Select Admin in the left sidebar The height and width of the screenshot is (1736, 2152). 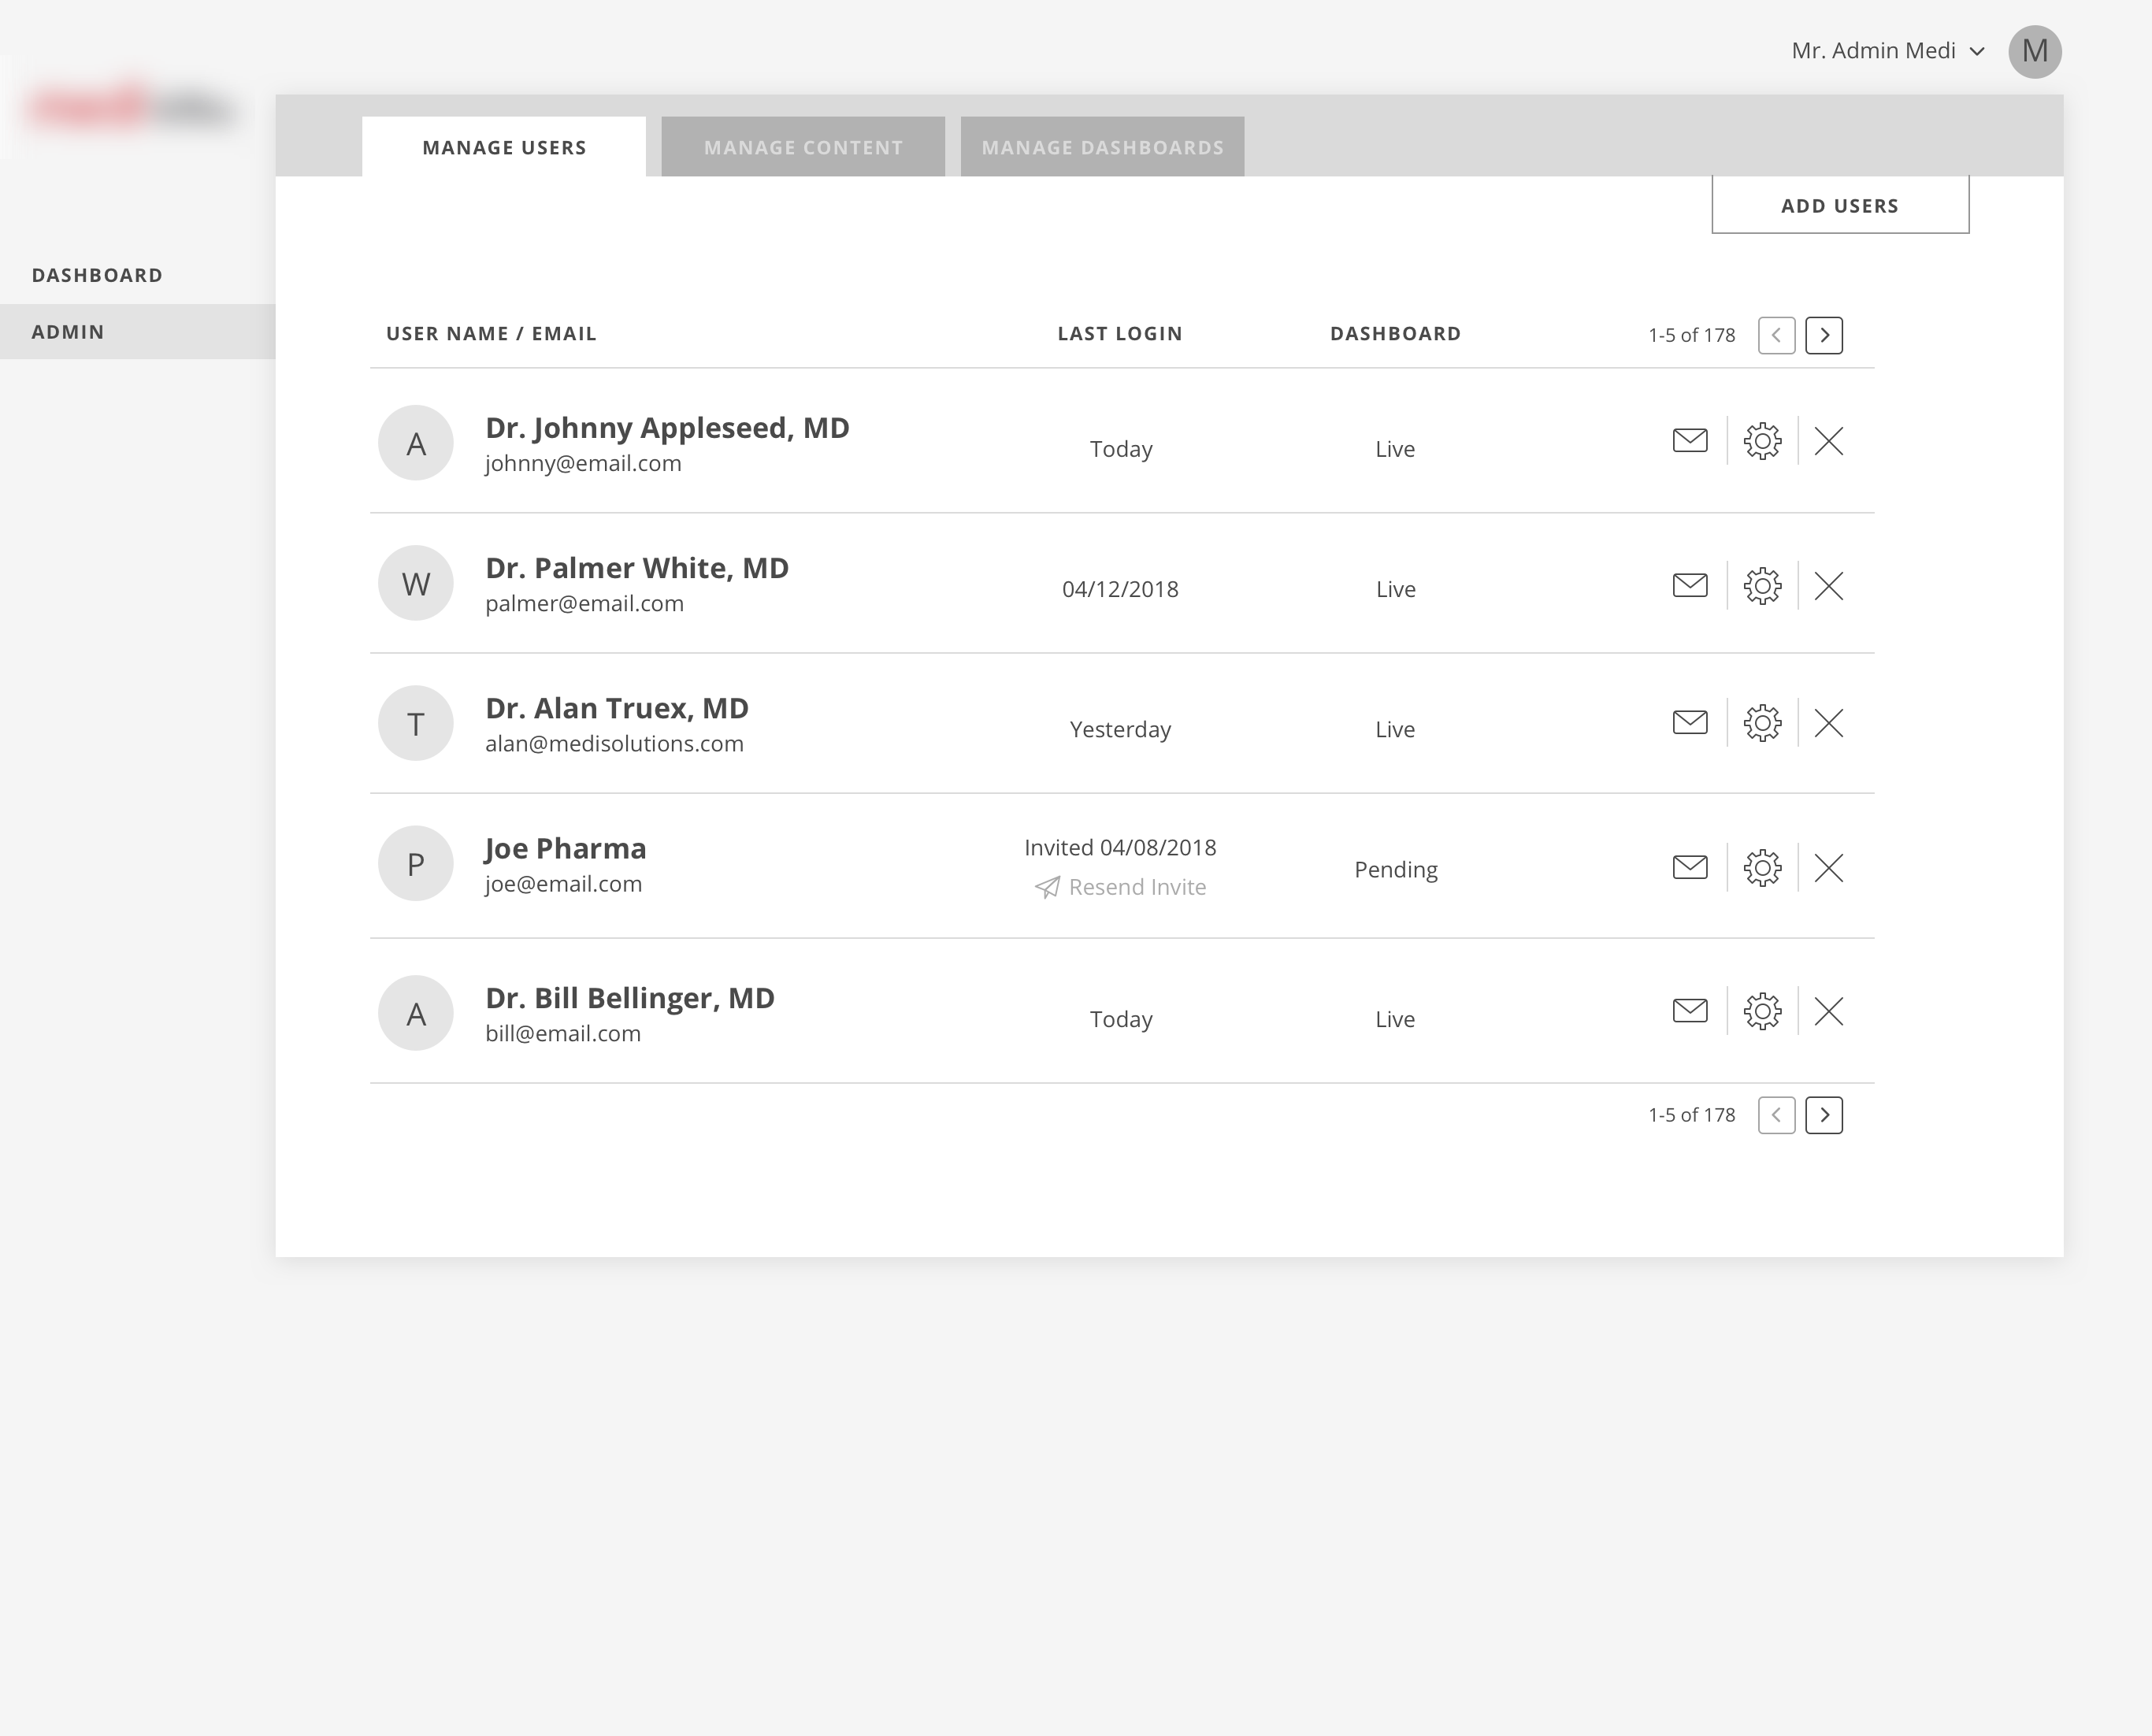click(137, 332)
